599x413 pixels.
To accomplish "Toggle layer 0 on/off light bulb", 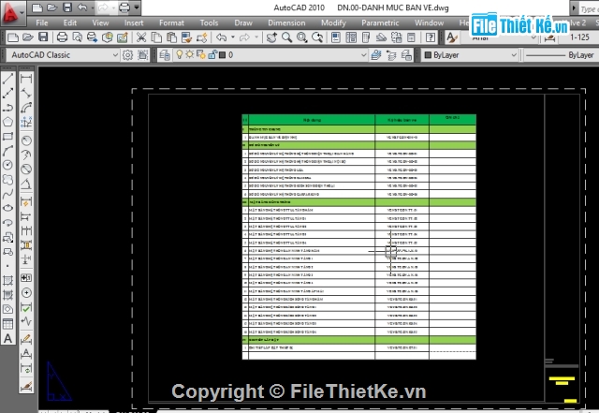I will [x=179, y=54].
